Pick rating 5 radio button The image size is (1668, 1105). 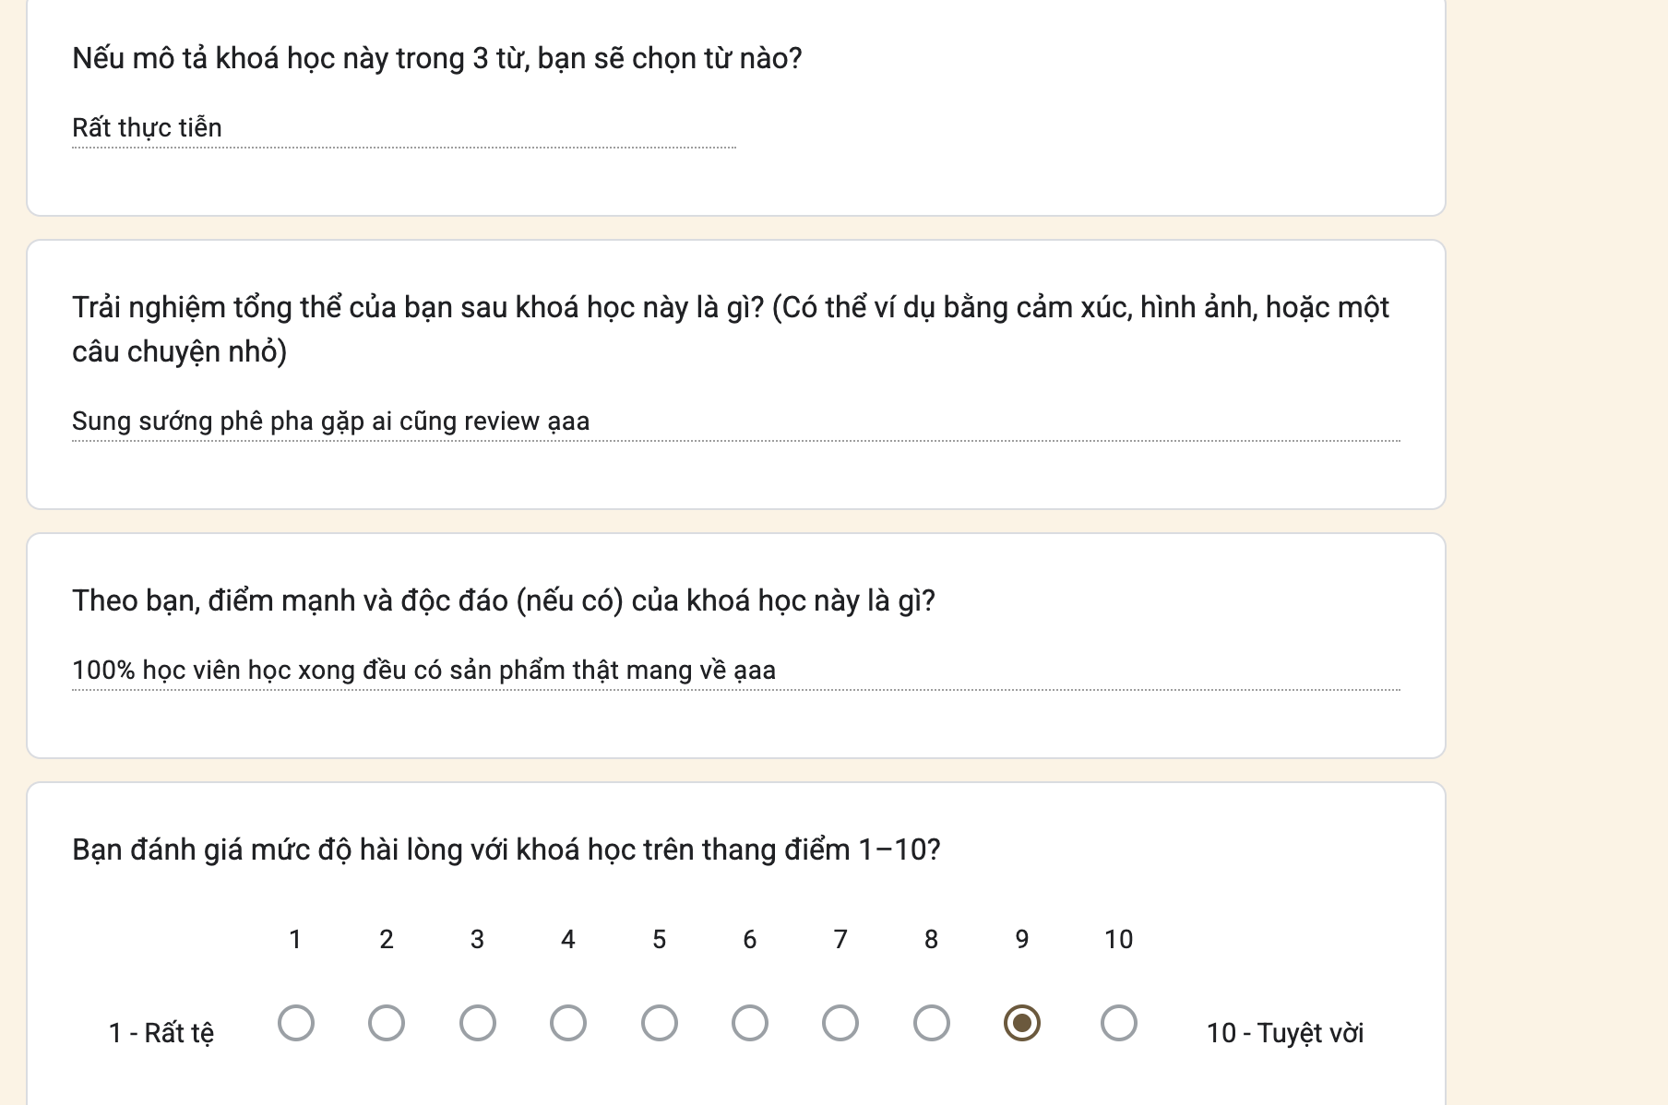[659, 1023]
